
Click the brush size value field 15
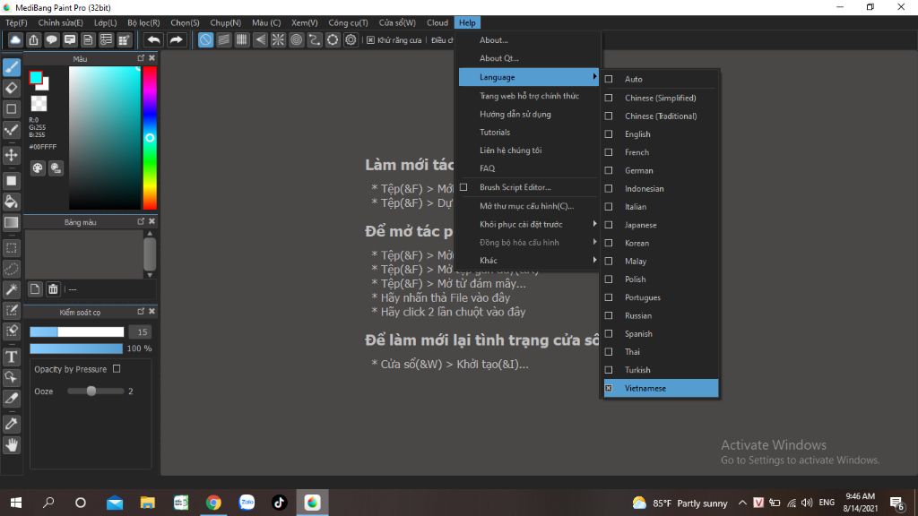[x=141, y=331]
